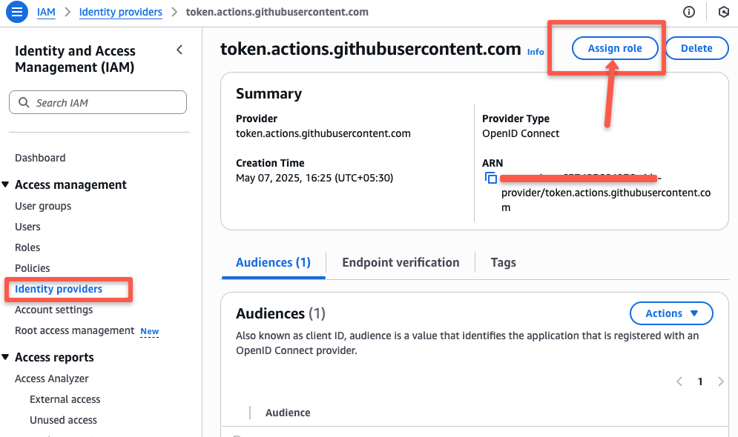The image size is (738, 437).
Task: Copy the ARN using the copy icon
Action: coord(491,178)
